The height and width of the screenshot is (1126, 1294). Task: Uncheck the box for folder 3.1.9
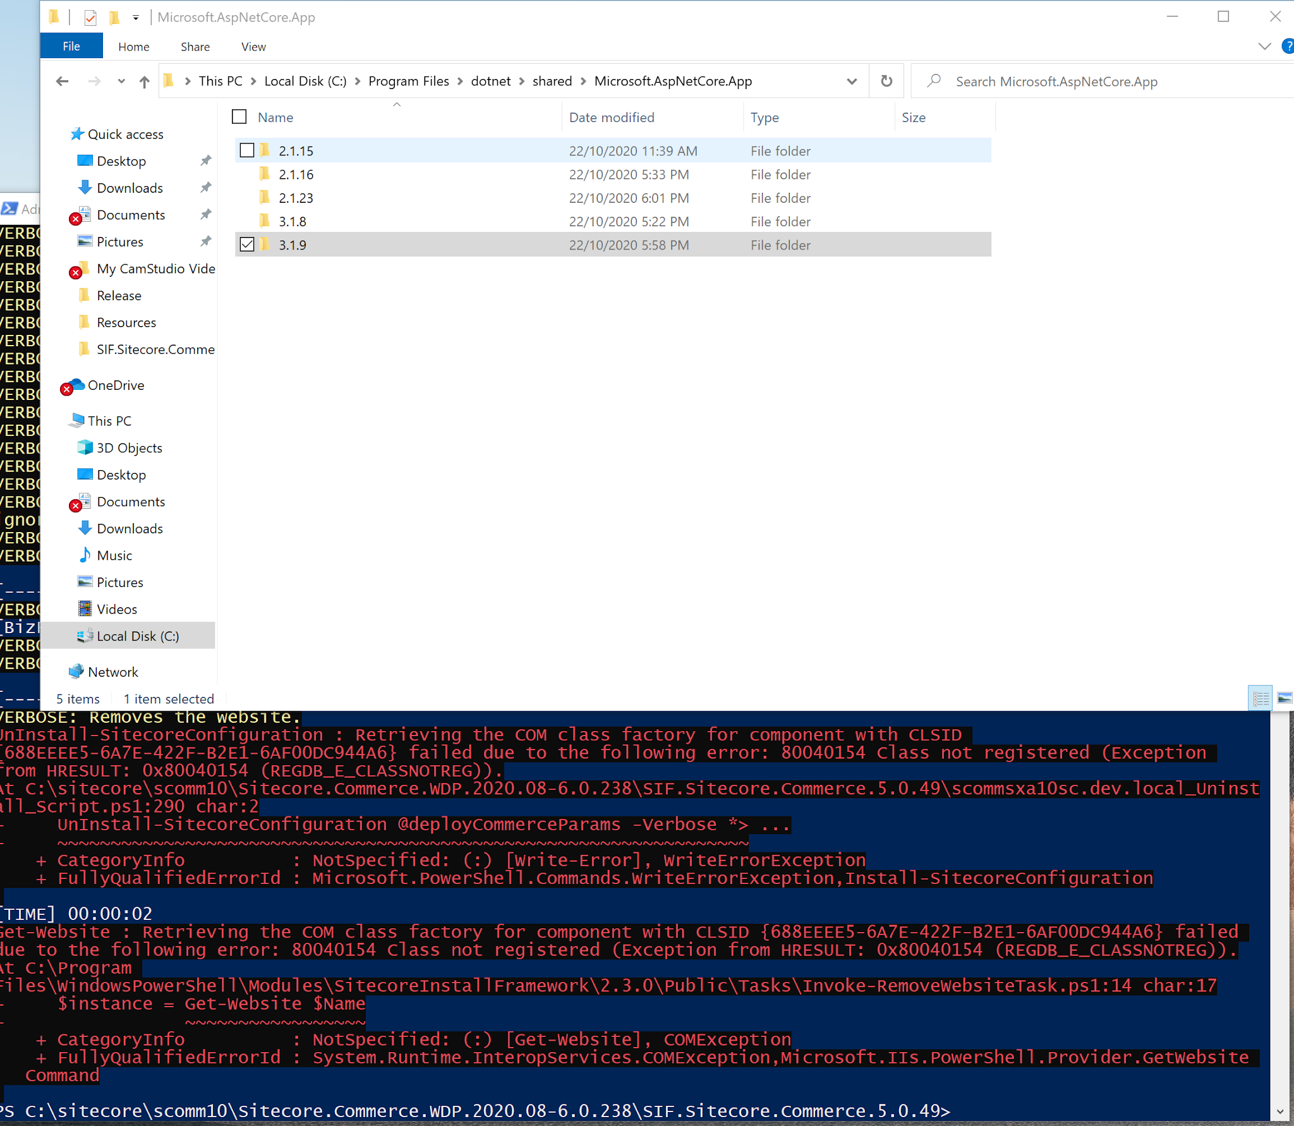(x=247, y=245)
